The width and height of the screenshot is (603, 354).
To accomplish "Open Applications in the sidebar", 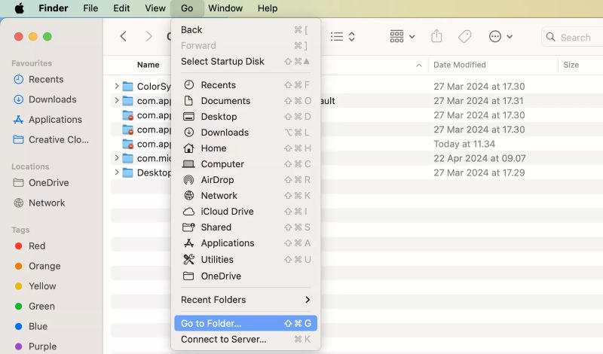I will tap(47, 120).
